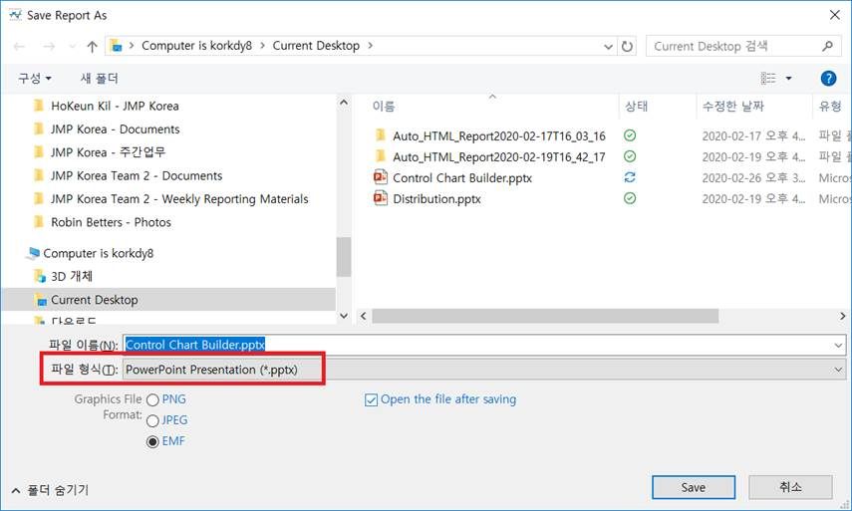The width and height of the screenshot is (852, 511).
Task: Click the Save button
Action: 694,487
